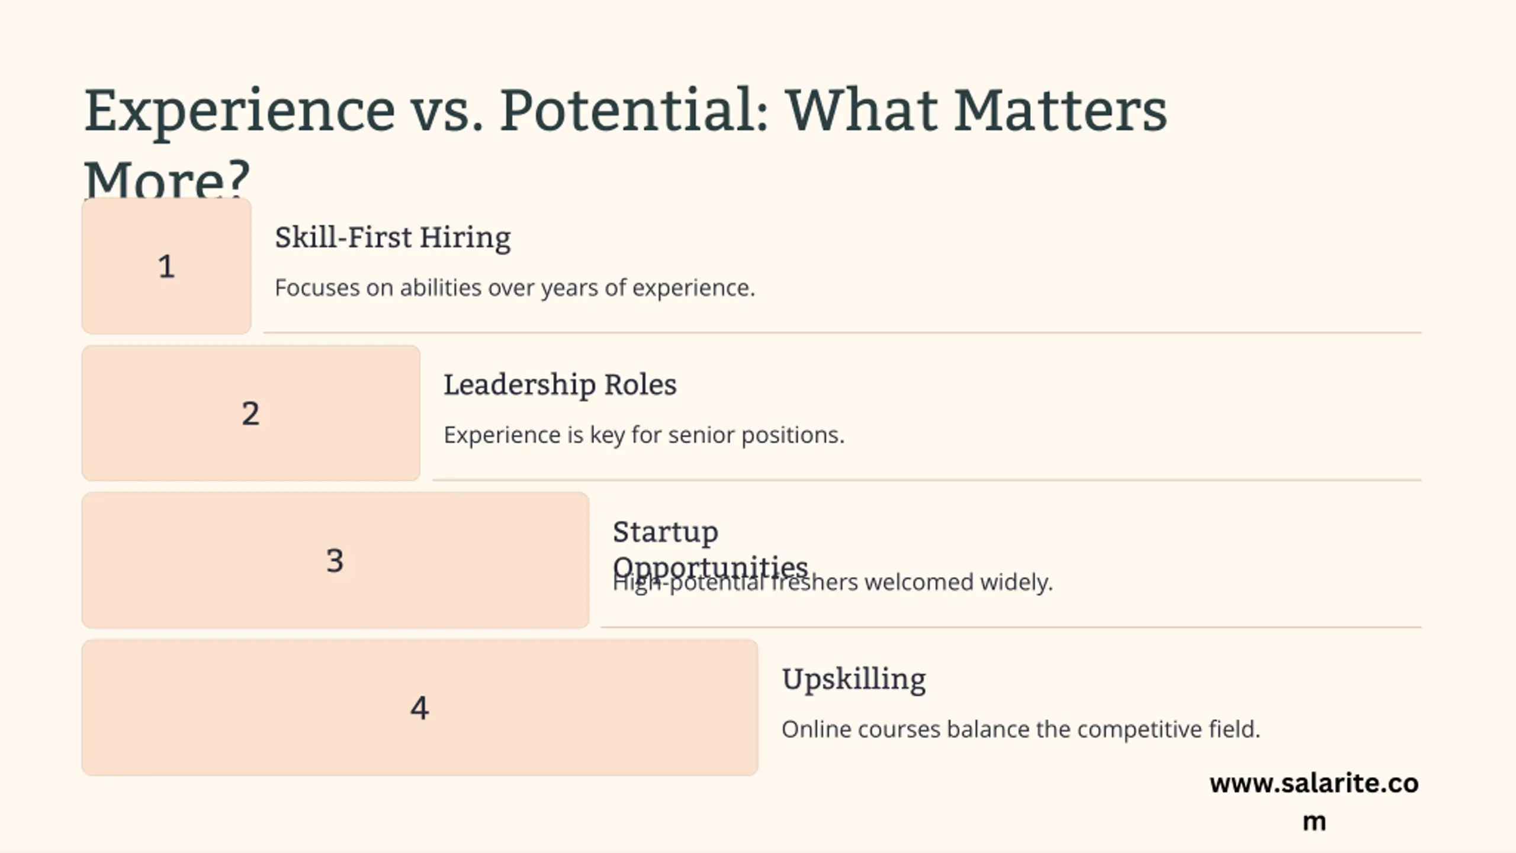1516x853 pixels.
Task: Click the word "Experience" in the slide title
Action: point(239,111)
